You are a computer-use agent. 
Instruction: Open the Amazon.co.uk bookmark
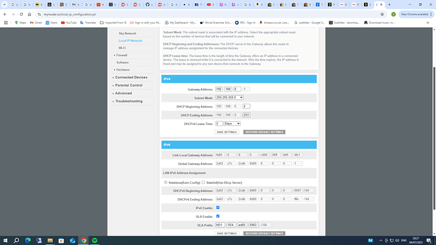click(x=274, y=23)
